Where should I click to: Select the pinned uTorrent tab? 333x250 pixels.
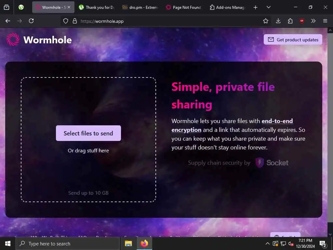[x=21, y=7]
